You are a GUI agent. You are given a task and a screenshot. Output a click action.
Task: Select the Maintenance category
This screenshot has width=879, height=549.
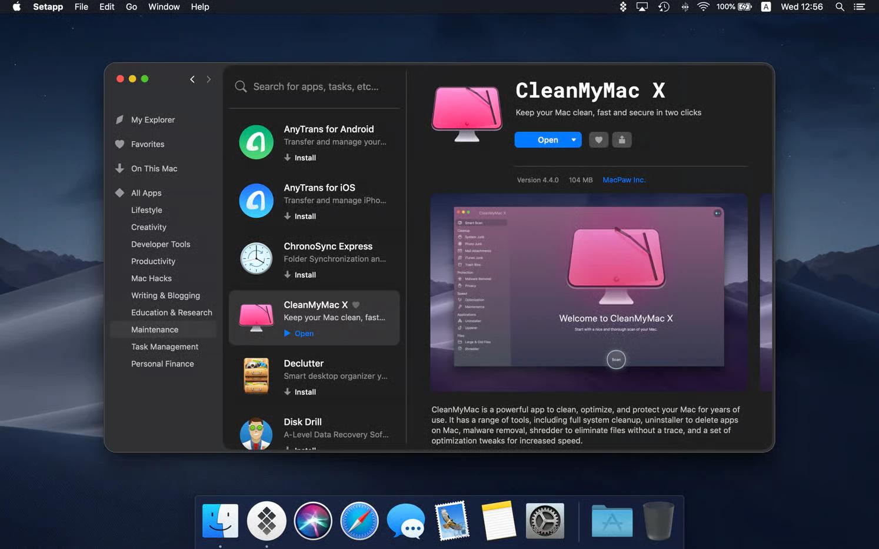(x=155, y=330)
